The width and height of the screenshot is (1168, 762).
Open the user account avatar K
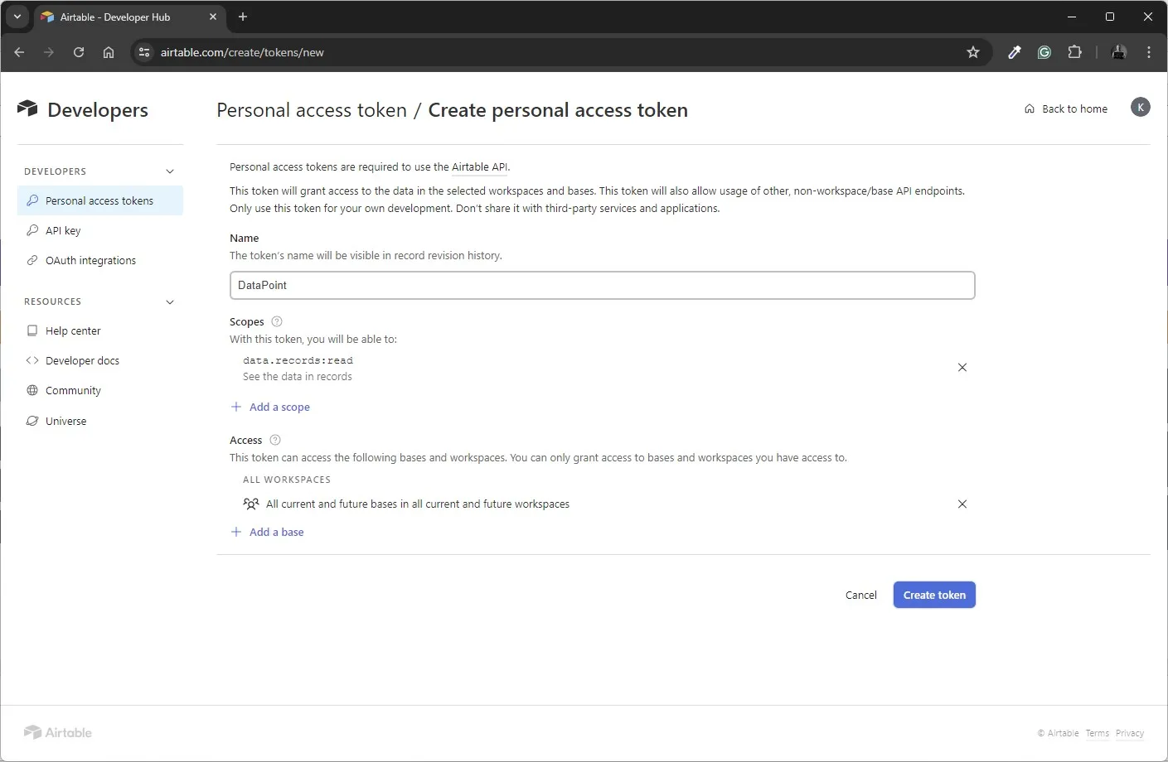1141,107
